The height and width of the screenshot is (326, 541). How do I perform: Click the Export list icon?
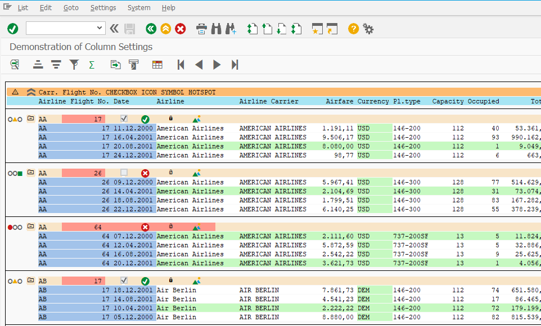tap(116, 65)
